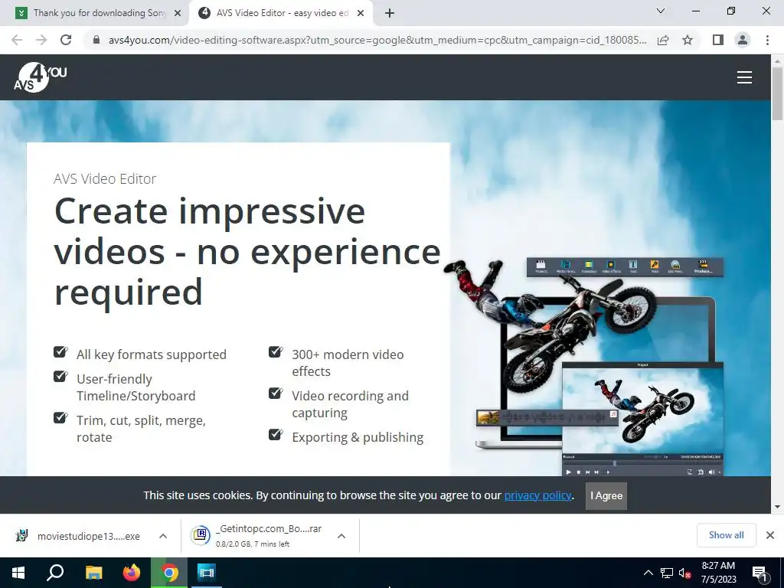The image size is (784, 588).
Task: Click All key formats supported text
Action: point(152,354)
